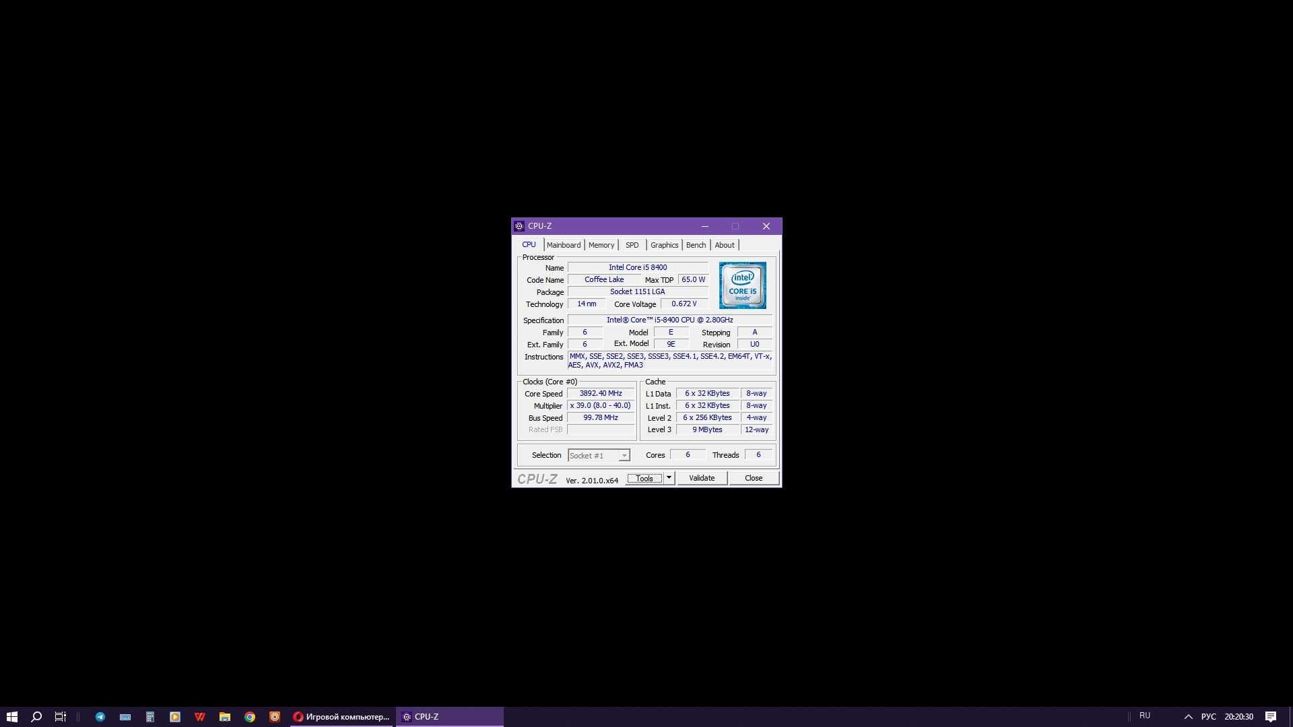The width and height of the screenshot is (1293, 727).
Task: Switch to the Graphics tab
Action: coord(664,244)
